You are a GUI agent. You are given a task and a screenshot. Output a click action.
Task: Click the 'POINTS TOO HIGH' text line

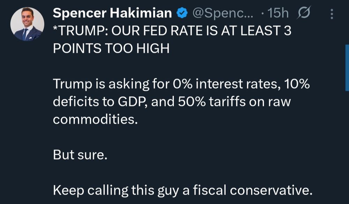111,48
